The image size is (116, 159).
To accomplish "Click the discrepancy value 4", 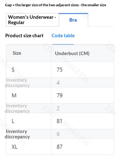I will pos(58,83).
